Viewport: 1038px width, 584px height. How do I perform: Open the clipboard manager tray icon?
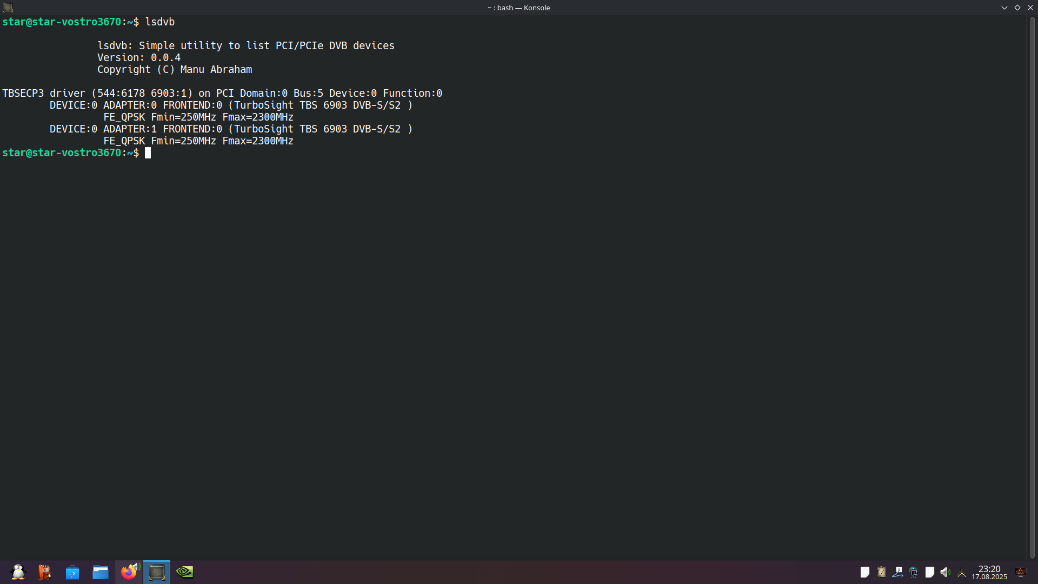pos(882,572)
